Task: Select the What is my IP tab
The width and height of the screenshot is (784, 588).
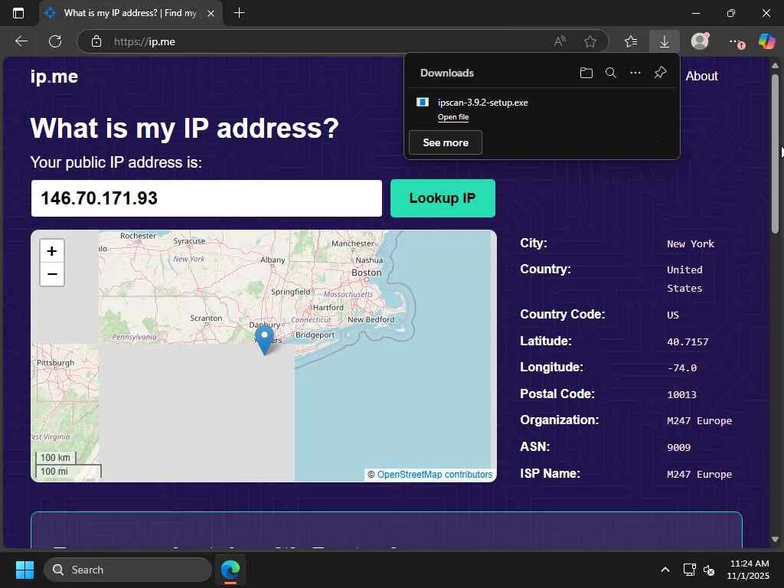Action: (130, 14)
